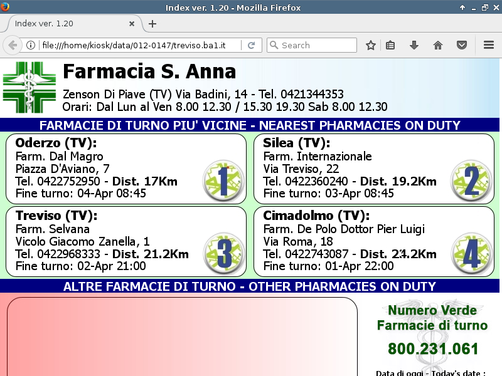The width and height of the screenshot is (502, 376).
Task: Click the green pharmacy cross logo
Action: tap(29, 87)
